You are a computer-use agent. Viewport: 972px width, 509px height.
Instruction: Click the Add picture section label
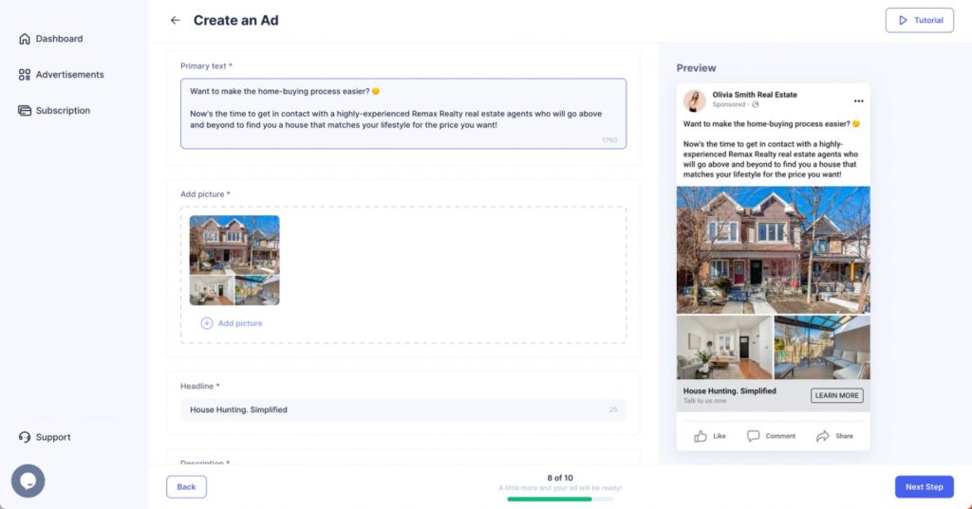(x=205, y=193)
